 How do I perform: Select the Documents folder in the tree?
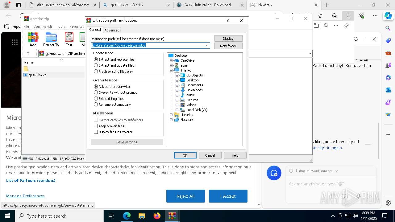click(194, 85)
